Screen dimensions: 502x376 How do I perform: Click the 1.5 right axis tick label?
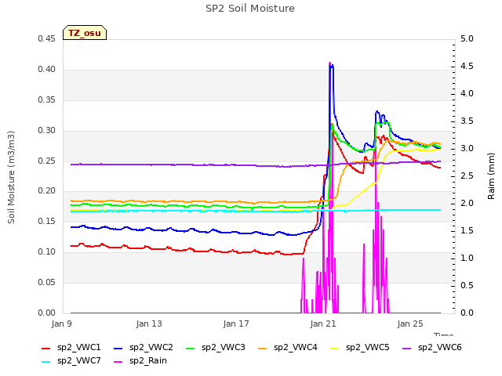[x=467, y=231]
